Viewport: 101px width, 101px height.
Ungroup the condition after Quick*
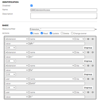(88, 88)
